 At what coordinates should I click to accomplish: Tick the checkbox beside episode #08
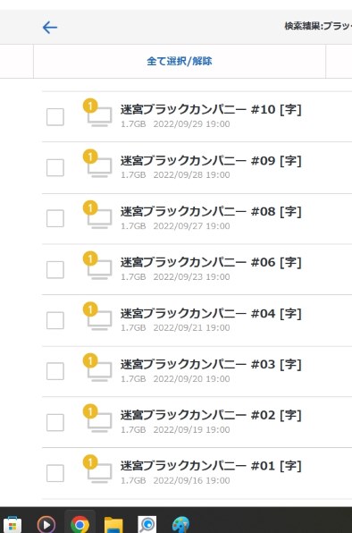pyautogui.click(x=55, y=218)
